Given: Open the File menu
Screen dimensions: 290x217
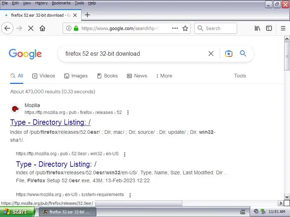Looking at the screenshot, I should [x=5, y=3].
